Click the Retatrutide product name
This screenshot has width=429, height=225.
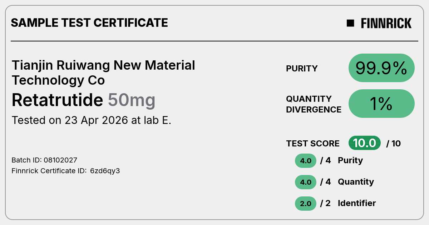pyautogui.click(x=57, y=100)
